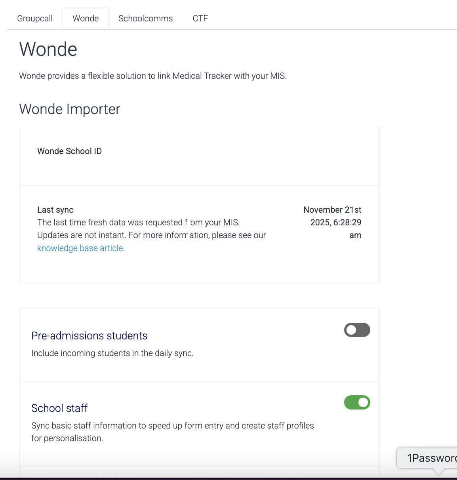This screenshot has height=480, width=457.
Task: Open the Schoolcomms tab
Action: tap(145, 19)
